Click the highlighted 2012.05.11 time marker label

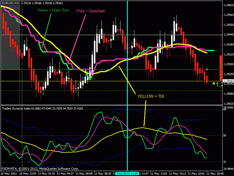point(127,173)
